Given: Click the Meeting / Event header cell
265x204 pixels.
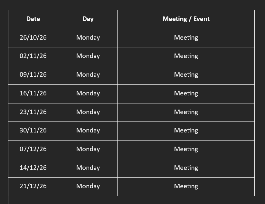Looking at the screenshot, I should pyautogui.click(x=186, y=19).
